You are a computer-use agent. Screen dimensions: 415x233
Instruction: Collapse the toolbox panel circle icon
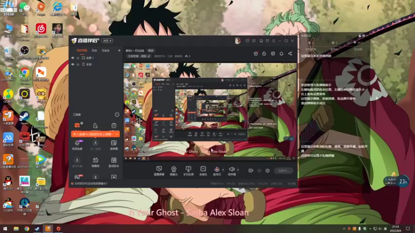117,114
